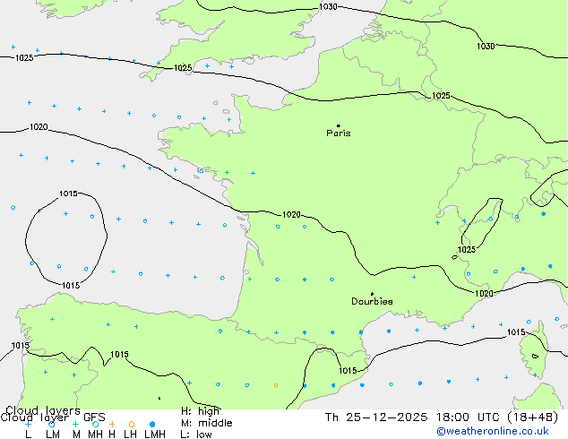The height and width of the screenshot is (439, 568).
Task: Click the black city dot above Dourbies label
Action: click(372, 294)
